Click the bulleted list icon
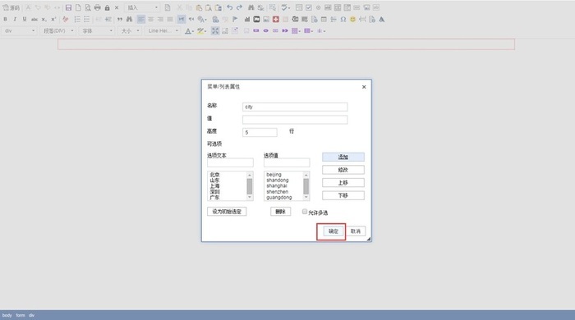The height and width of the screenshot is (320, 575). tap(86, 20)
